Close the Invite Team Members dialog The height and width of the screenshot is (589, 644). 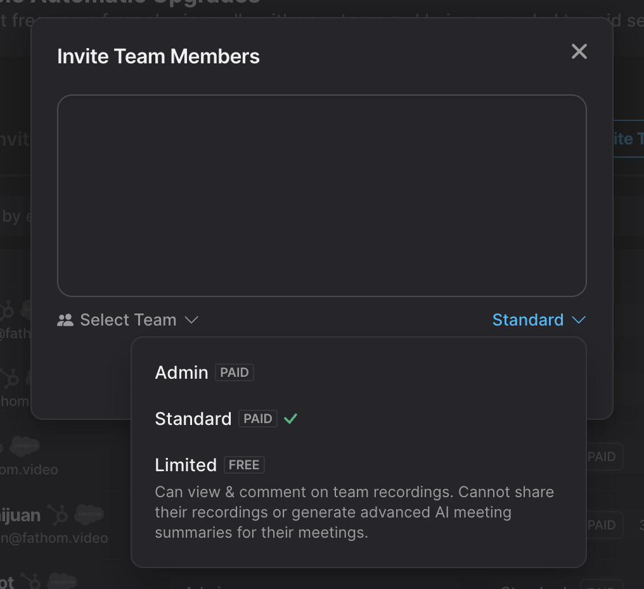[579, 52]
